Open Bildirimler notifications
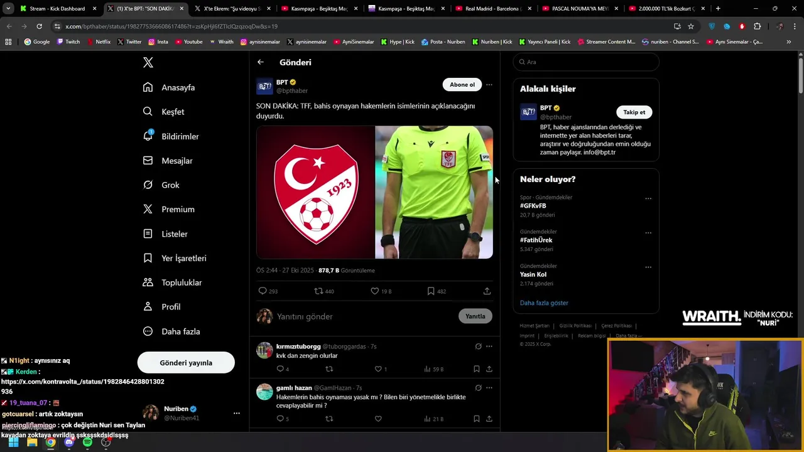 [171, 136]
